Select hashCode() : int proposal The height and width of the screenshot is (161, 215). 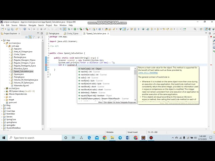click(104, 69)
